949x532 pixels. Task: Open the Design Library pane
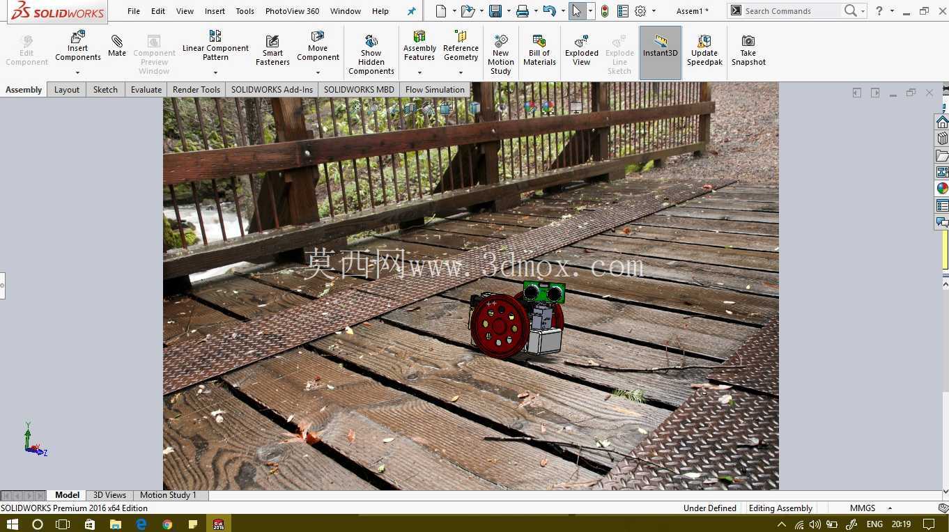click(942, 139)
